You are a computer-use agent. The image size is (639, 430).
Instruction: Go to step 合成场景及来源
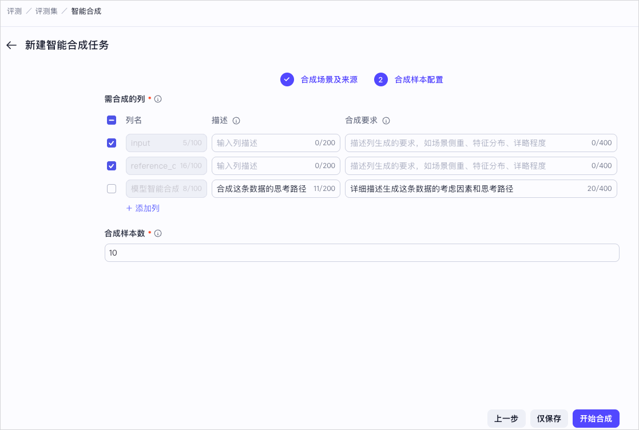[x=329, y=79]
